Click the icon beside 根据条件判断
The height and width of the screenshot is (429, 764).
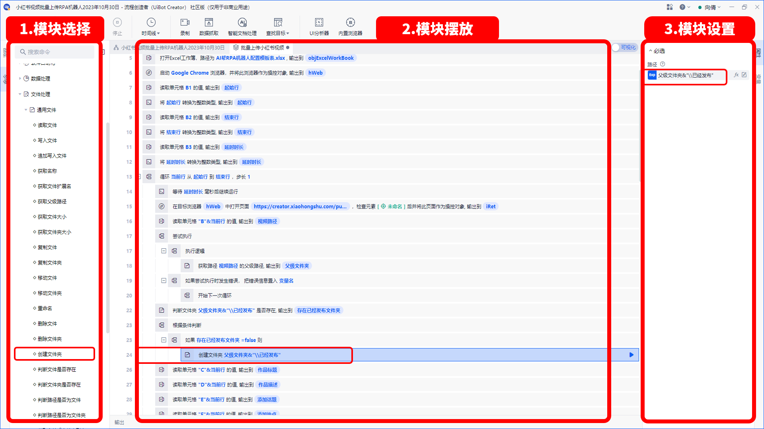162,325
